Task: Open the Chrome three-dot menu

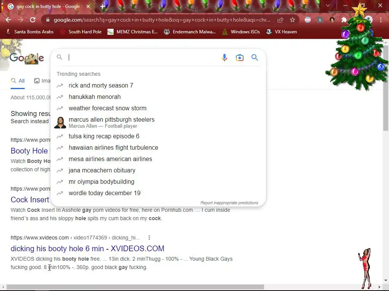Action: 381,20
